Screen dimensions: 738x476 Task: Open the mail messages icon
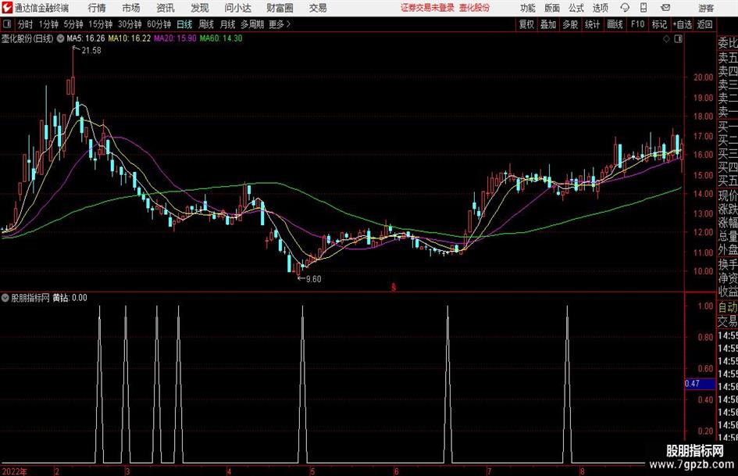(665, 8)
